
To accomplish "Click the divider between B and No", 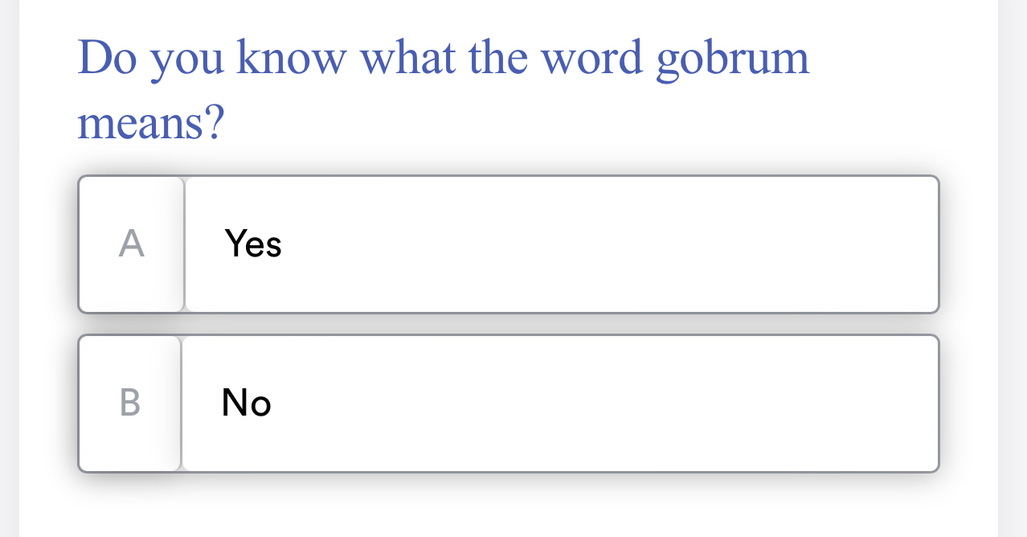I will point(182,403).
